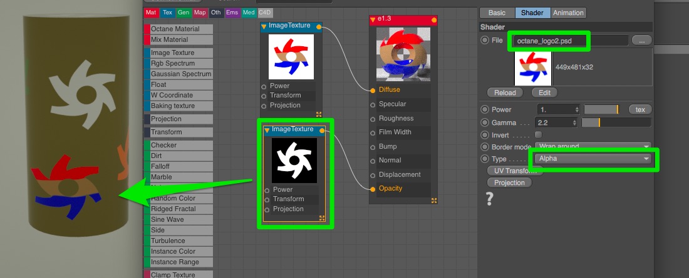Image resolution: width=689 pixels, height=278 pixels.
Task: Click the Edit button
Action: [544, 93]
